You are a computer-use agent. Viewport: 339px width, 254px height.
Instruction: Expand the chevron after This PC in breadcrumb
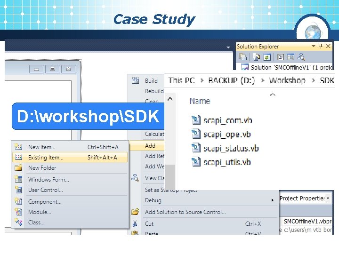(x=202, y=80)
